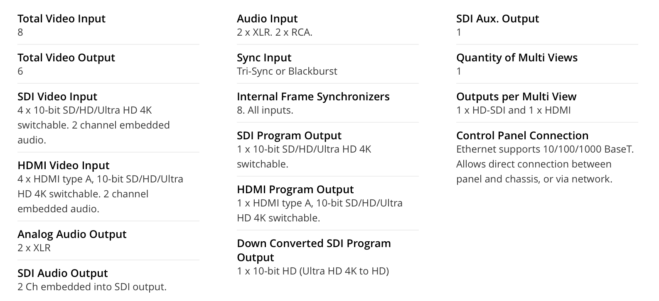Click the Total Video Output heading
The height and width of the screenshot is (301, 659).
66,58
